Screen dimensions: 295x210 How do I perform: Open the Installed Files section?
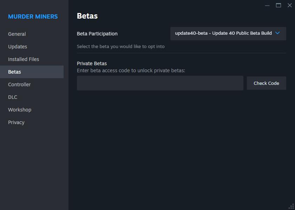[24, 59]
